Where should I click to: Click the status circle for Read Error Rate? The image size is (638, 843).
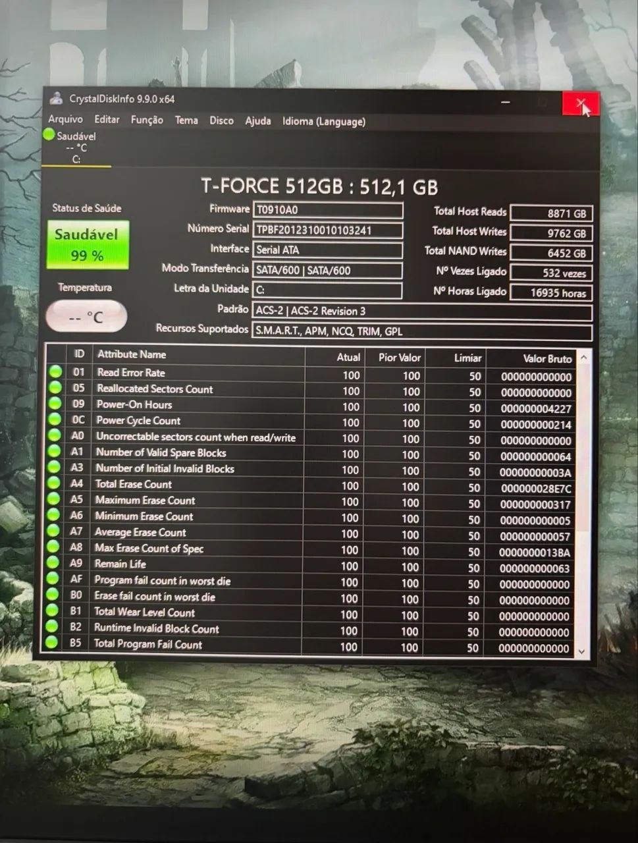55,371
